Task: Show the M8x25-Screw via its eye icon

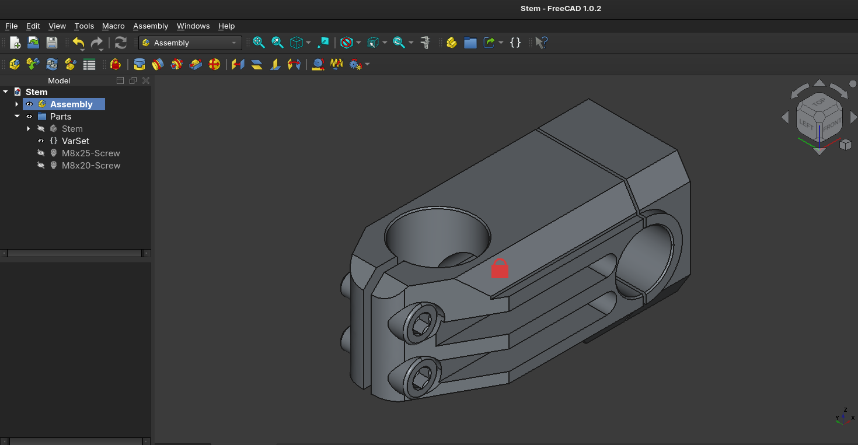Action: pyautogui.click(x=41, y=153)
